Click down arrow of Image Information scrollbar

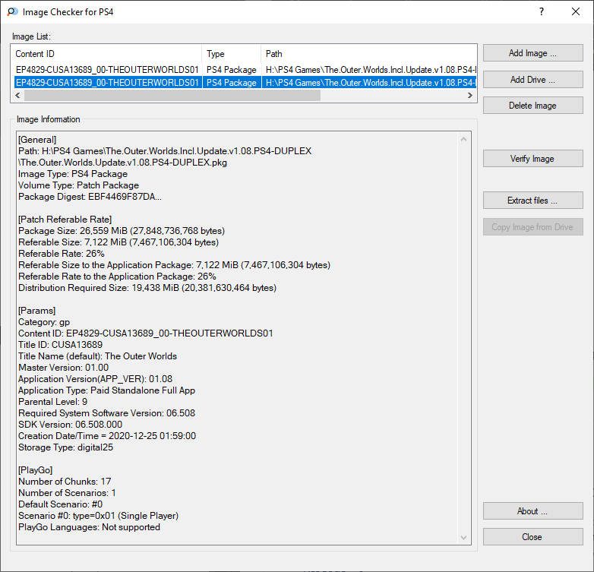pos(464,538)
